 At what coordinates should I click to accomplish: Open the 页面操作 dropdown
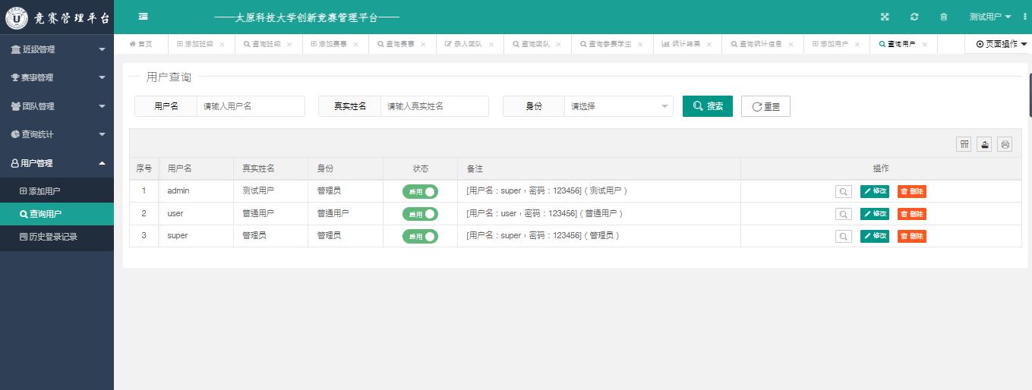1001,45
